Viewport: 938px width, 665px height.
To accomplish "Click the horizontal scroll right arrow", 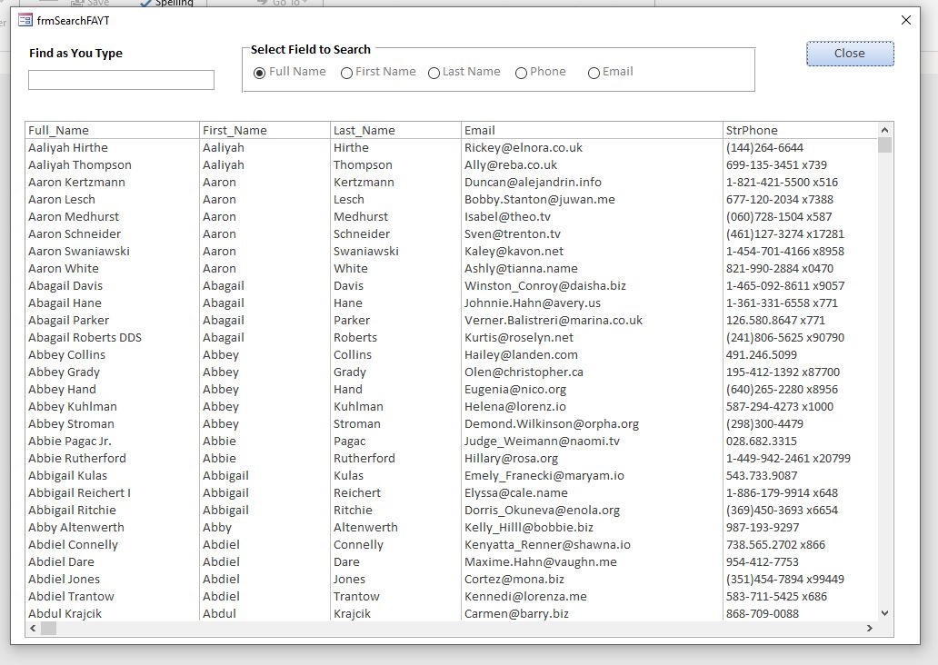I will 869,628.
